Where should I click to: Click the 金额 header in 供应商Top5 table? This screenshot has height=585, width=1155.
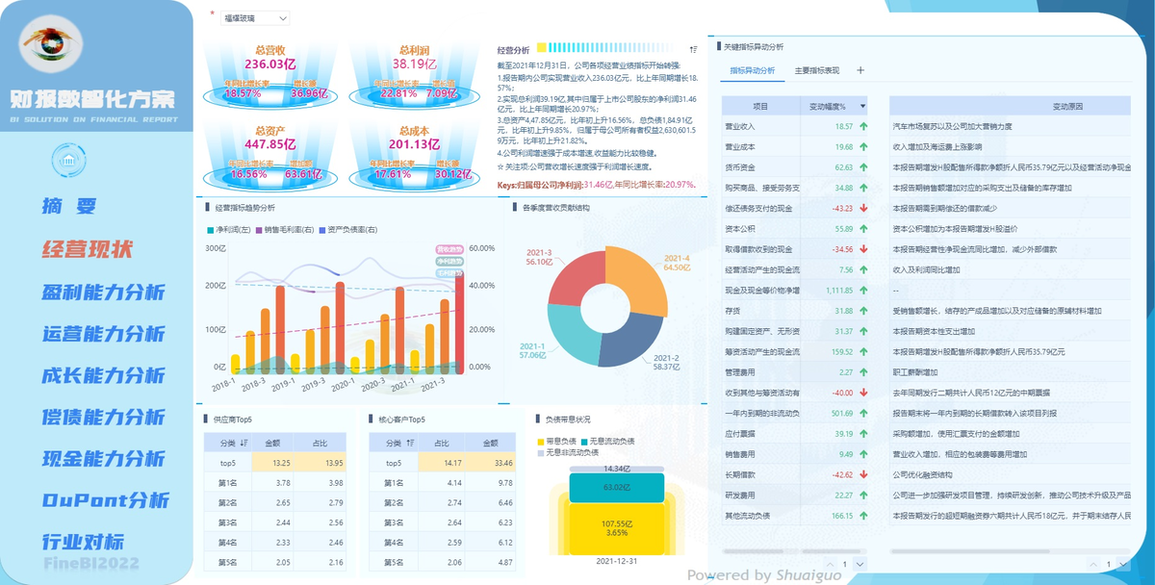273,443
